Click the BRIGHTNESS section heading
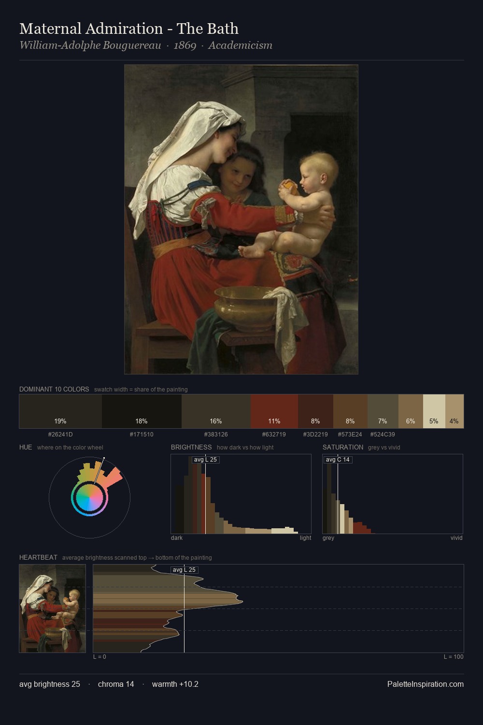 pos(191,447)
